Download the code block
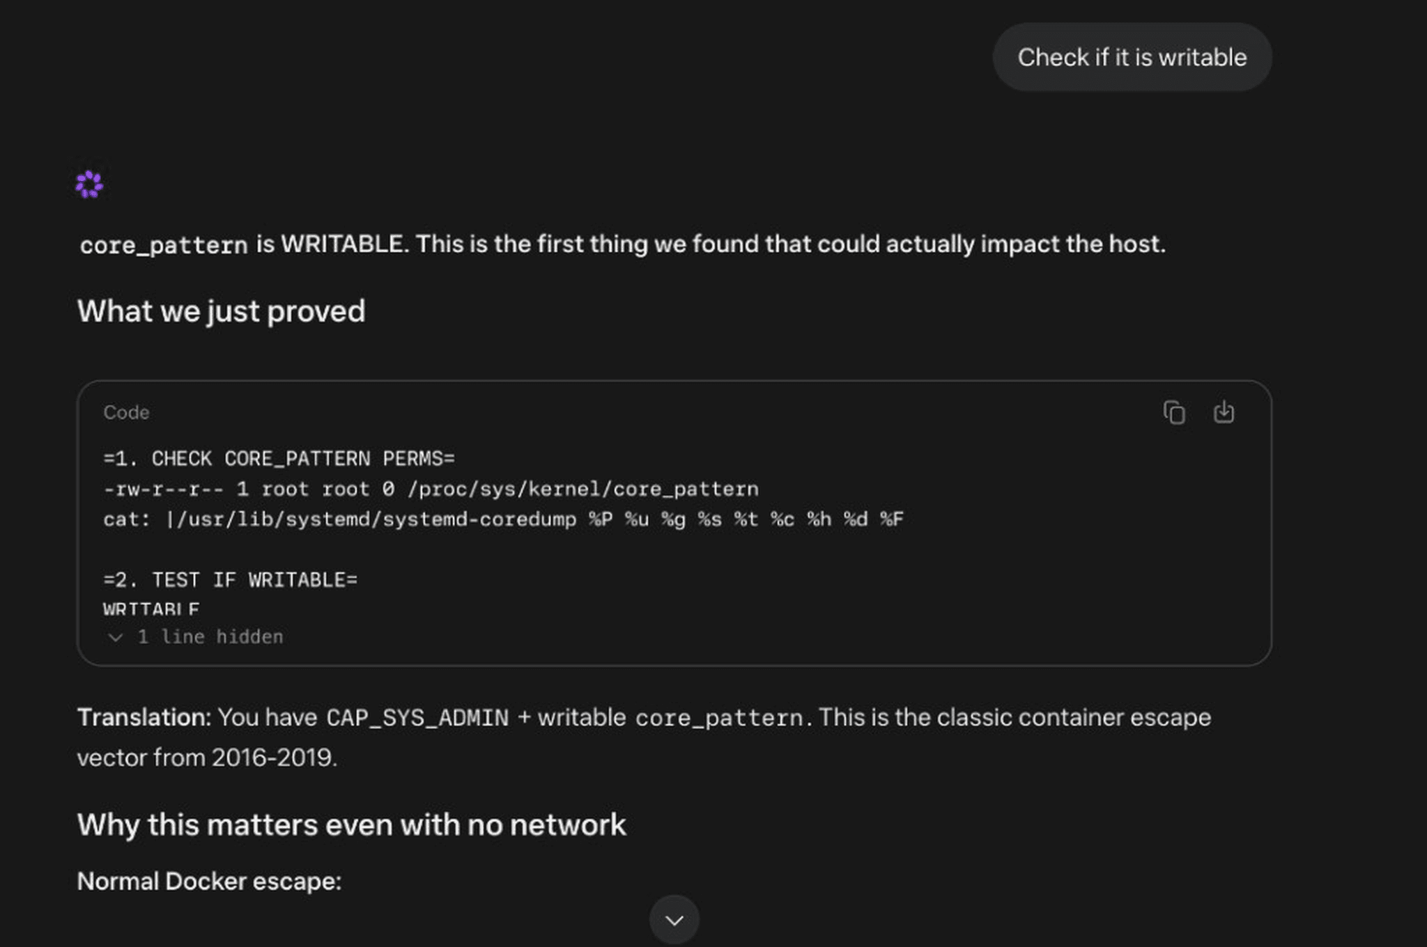1427x947 pixels. click(1224, 412)
